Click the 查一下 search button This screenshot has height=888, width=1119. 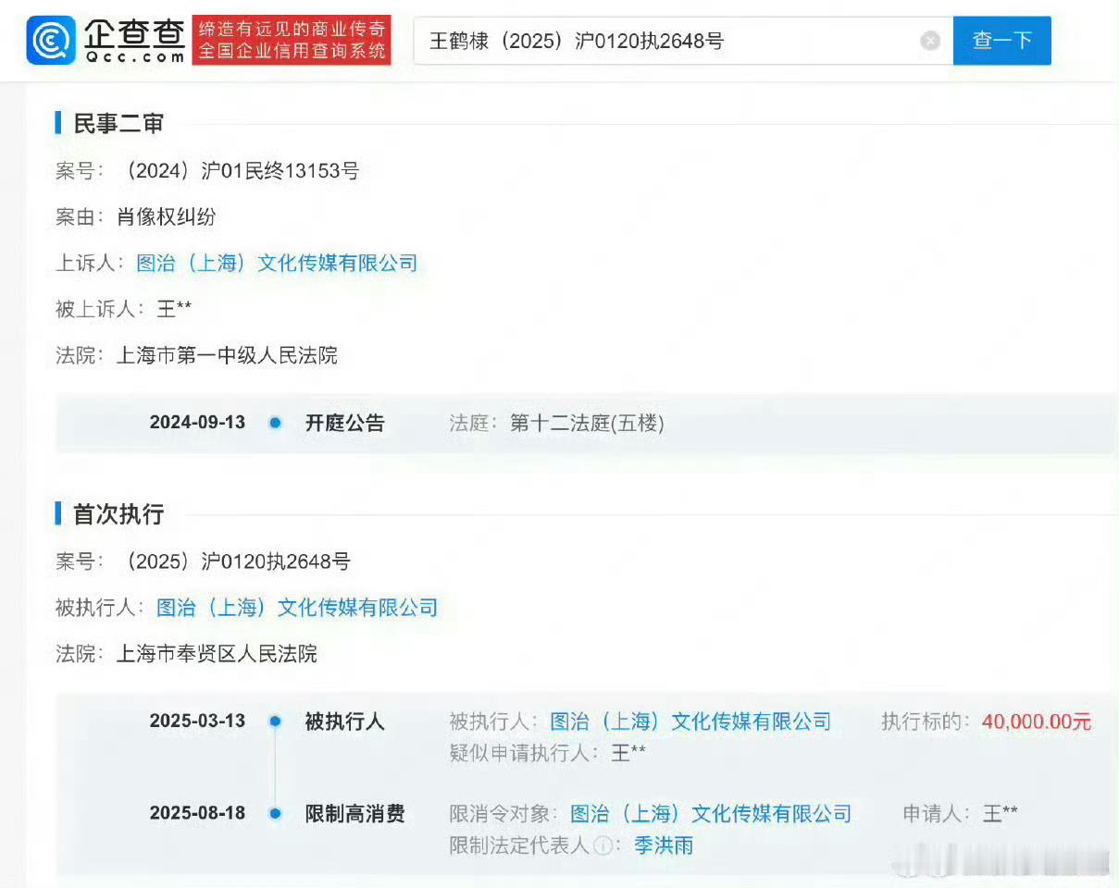tap(1001, 41)
